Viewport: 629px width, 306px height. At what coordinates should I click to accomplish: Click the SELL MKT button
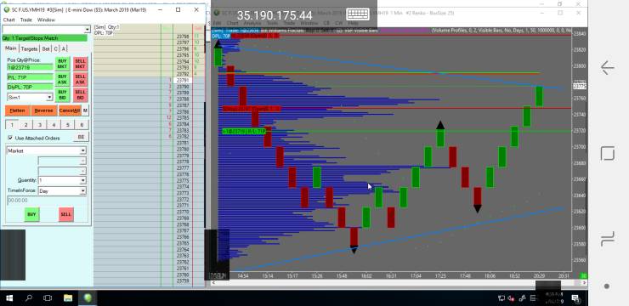(80, 64)
